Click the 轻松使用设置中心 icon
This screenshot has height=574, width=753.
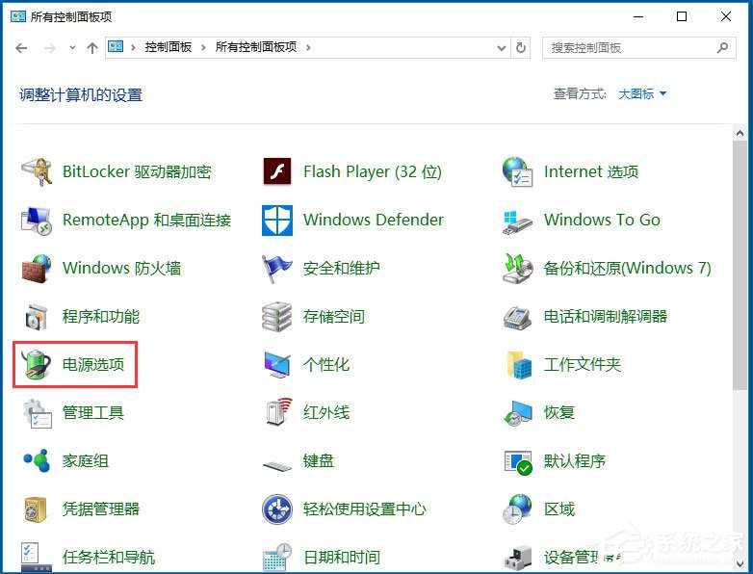(x=277, y=509)
